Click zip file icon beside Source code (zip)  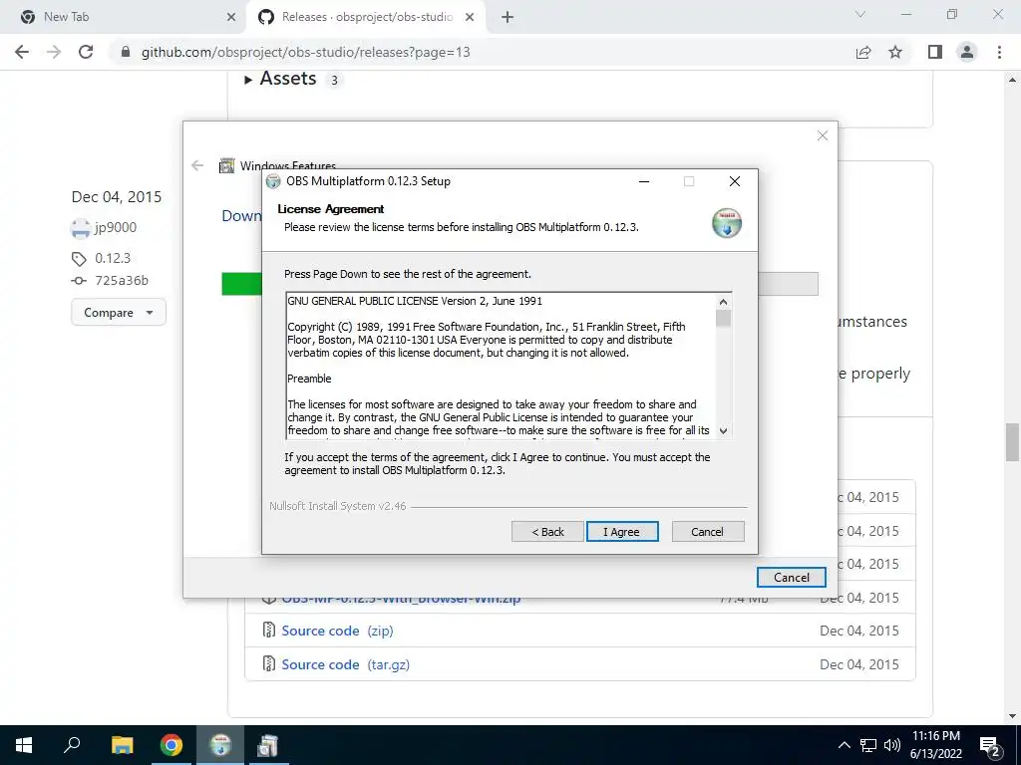coord(268,630)
